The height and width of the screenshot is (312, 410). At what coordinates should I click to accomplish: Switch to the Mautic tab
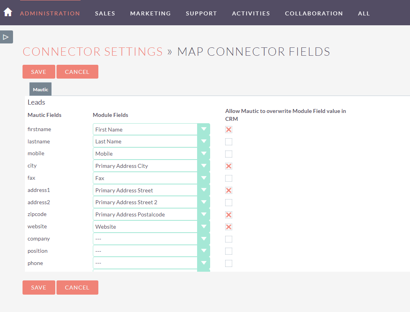click(x=40, y=90)
